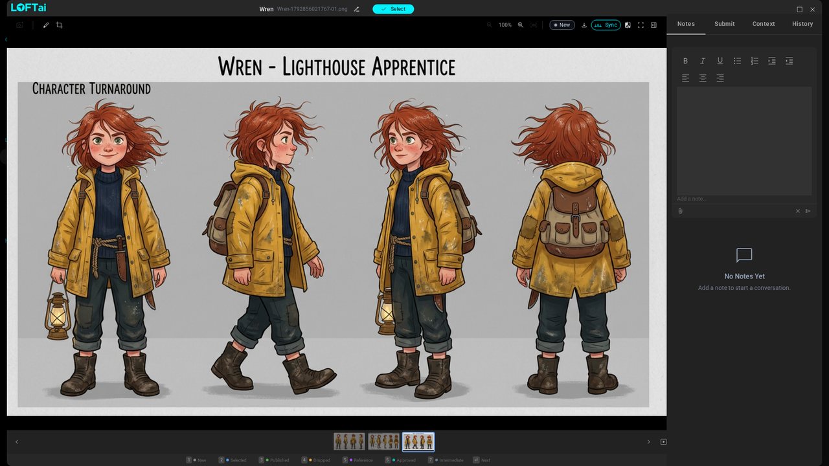
Task: Go to the previous image in the filmstrip
Action: pos(17,442)
